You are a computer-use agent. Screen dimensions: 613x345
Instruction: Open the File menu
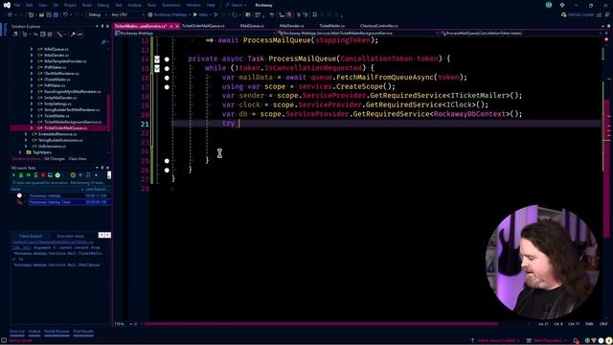(x=17, y=5)
